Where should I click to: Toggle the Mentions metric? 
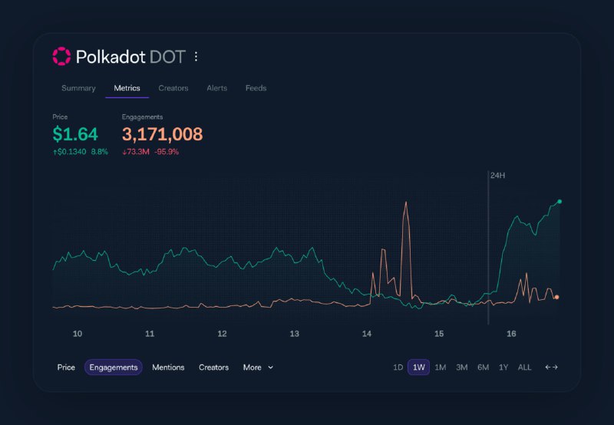[x=168, y=367]
